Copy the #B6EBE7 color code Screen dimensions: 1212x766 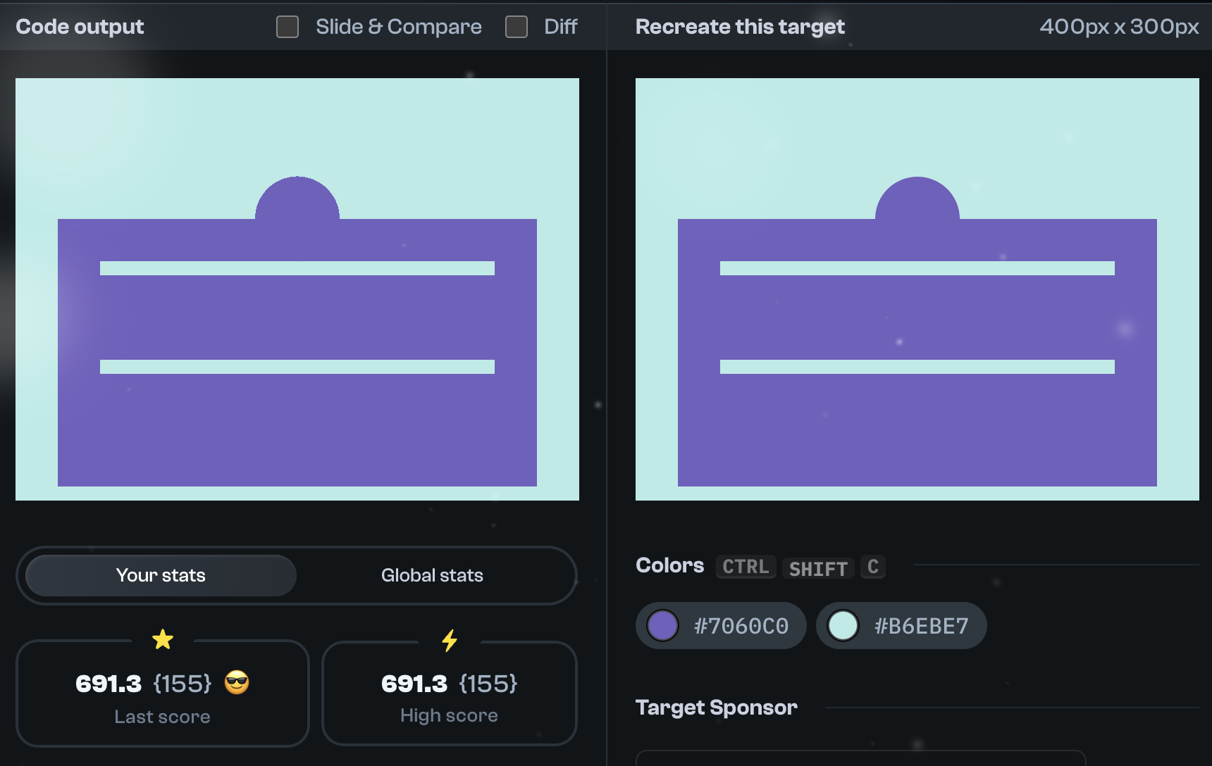point(921,625)
